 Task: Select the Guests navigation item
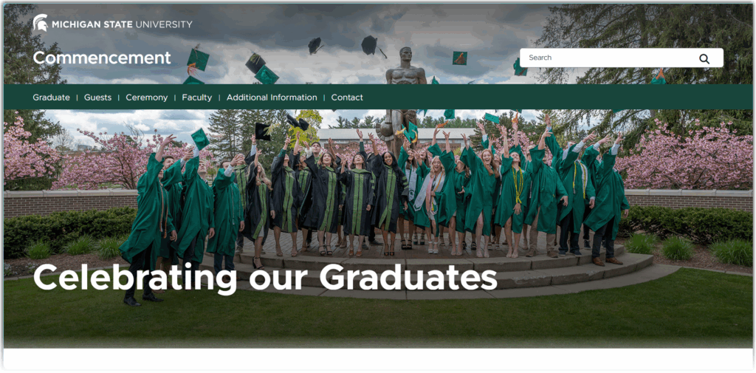[98, 97]
